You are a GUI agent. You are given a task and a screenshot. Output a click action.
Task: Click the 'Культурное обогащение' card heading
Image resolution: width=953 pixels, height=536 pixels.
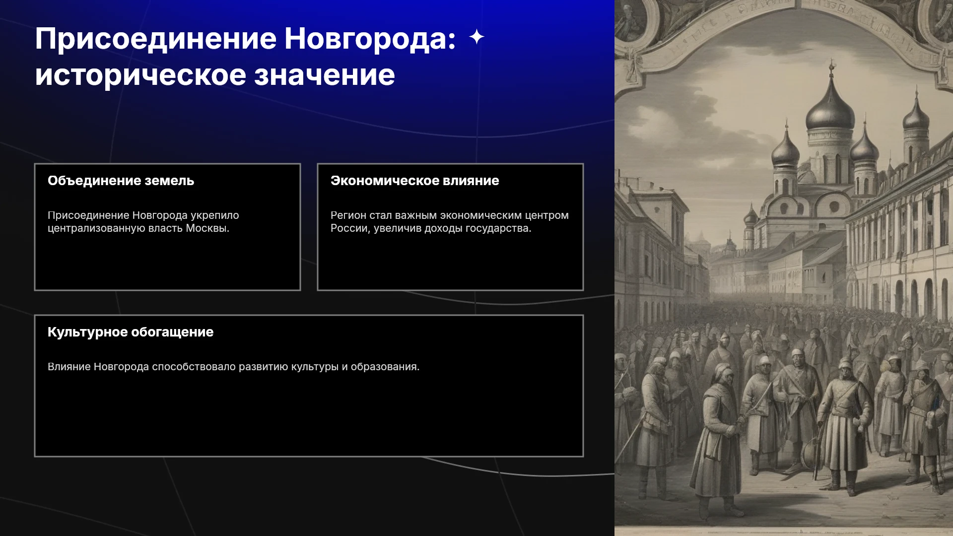pyautogui.click(x=131, y=332)
